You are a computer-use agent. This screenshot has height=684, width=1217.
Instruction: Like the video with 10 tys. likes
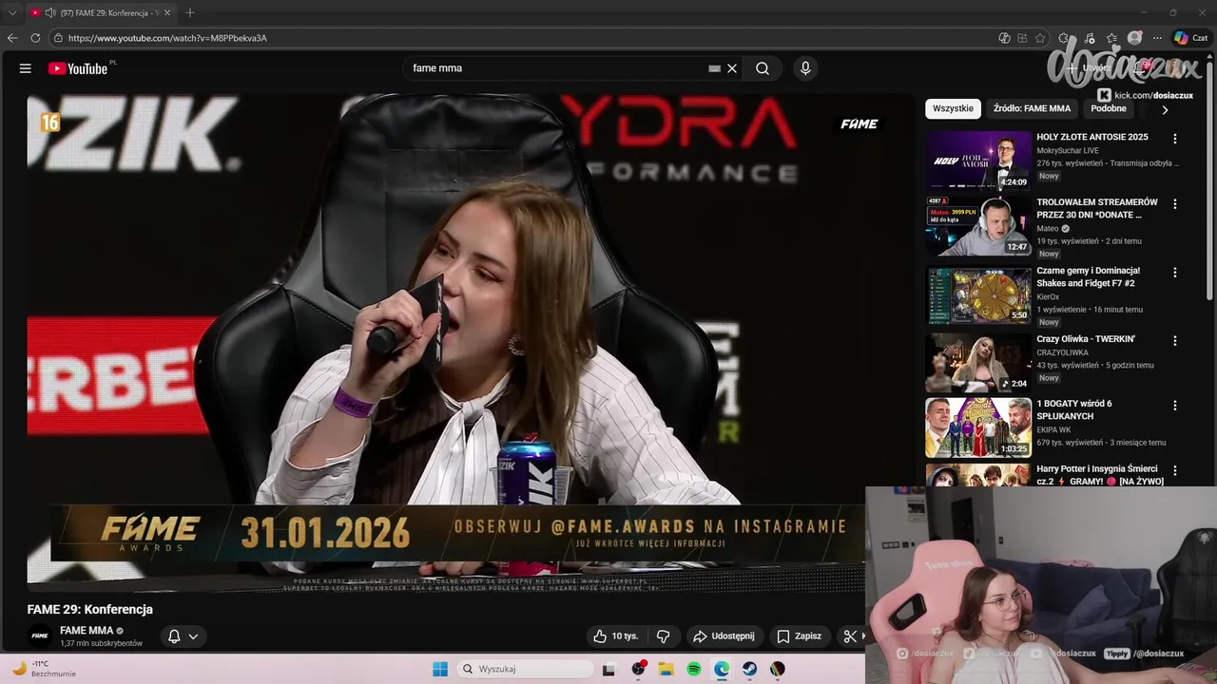coord(615,636)
